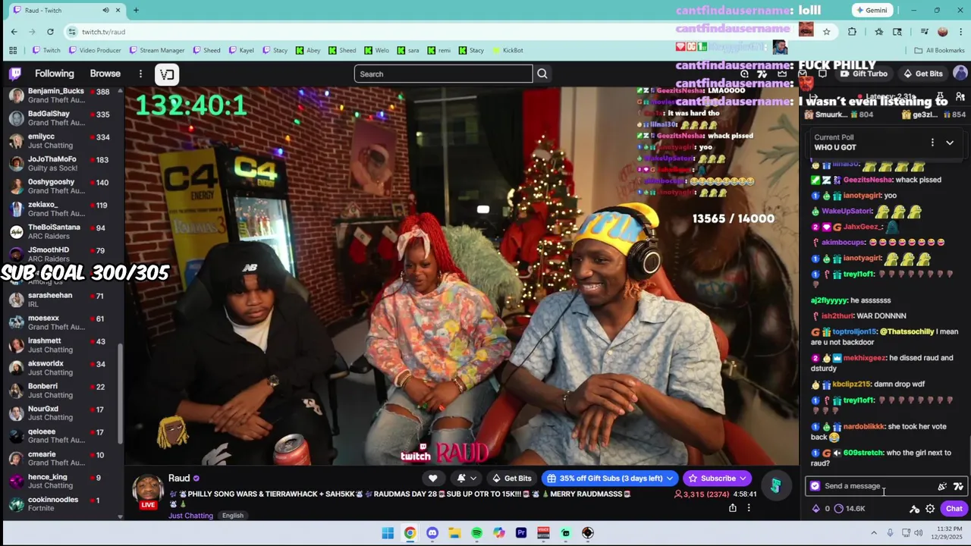The height and width of the screenshot is (546, 971).
Task: Click the Chat send button
Action: 954,509
